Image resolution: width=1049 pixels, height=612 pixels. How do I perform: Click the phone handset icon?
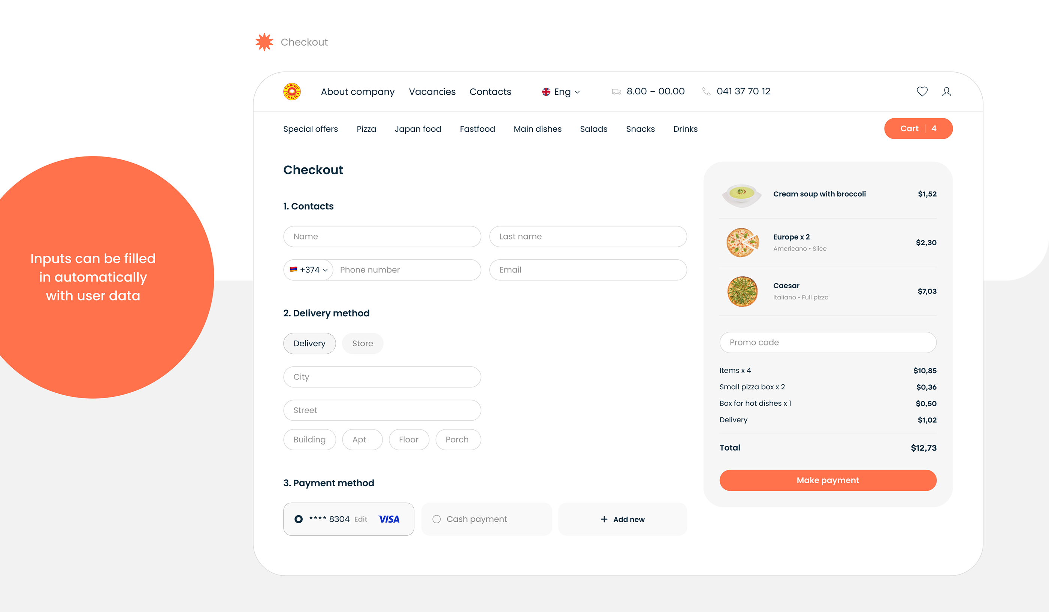point(706,91)
